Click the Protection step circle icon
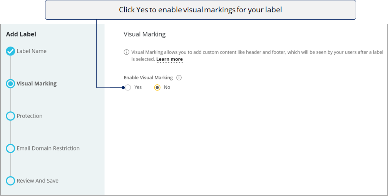 click(x=10, y=116)
